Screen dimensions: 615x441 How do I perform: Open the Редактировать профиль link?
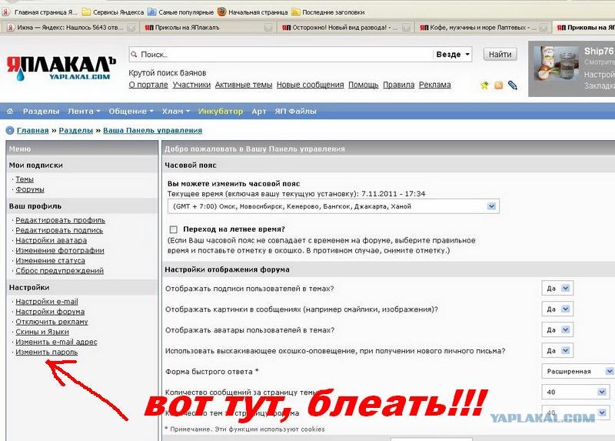(61, 220)
